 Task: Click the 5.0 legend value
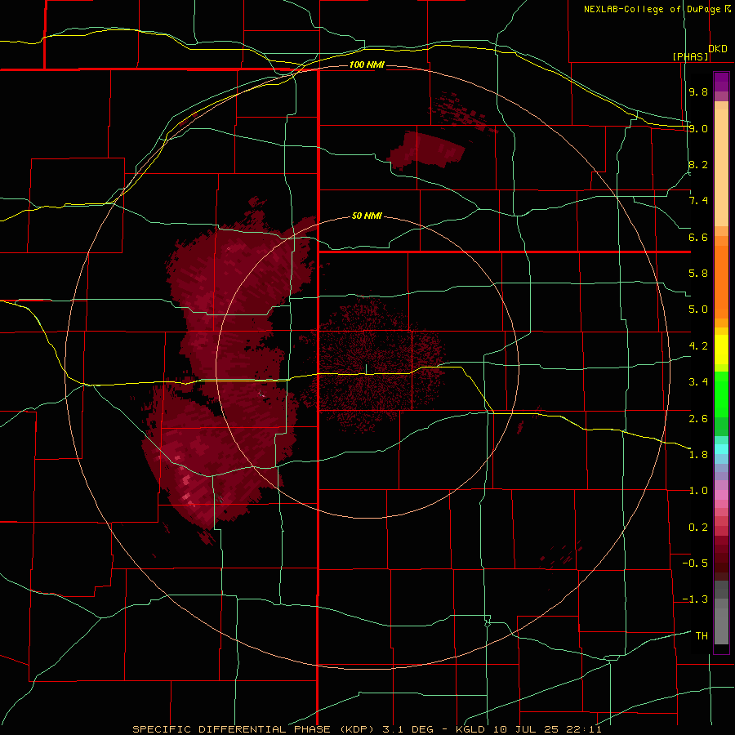click(x=698, y=310)
